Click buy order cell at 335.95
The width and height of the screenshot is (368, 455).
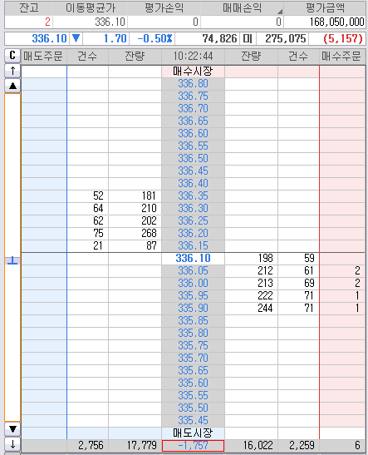point(342,295)
